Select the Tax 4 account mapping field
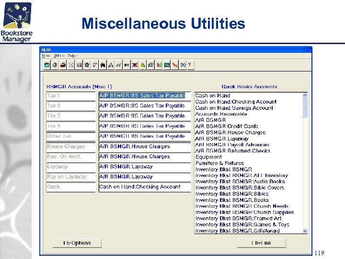Screen dimensions: 345x259 coord(145,126)
